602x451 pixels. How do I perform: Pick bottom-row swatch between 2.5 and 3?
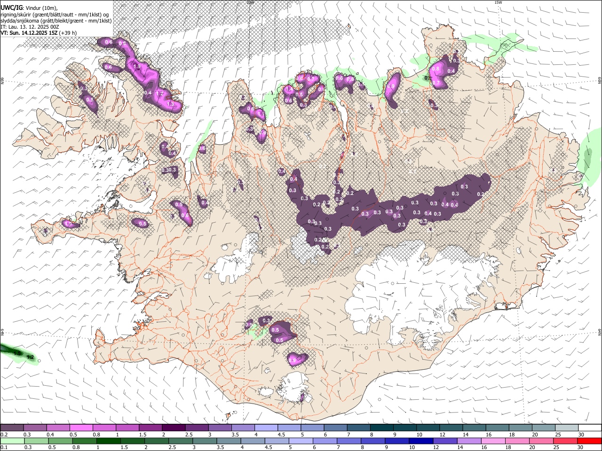point(181,441)
